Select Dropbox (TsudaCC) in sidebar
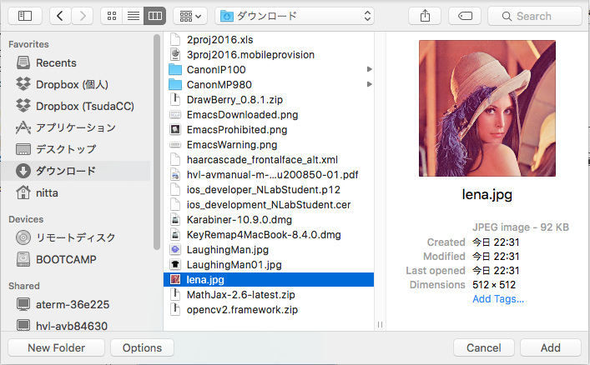The width and height of the screenshot is (590, 365). click(x=84, y=106)
